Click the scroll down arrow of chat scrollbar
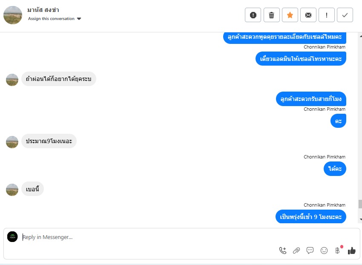 click(360, 219)
